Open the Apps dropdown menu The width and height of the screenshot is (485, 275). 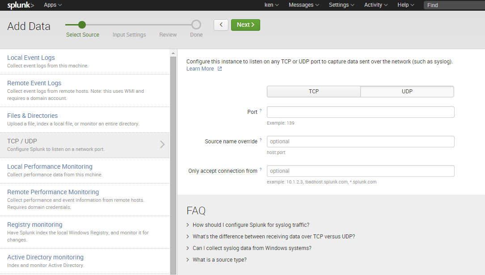(53, 5)
